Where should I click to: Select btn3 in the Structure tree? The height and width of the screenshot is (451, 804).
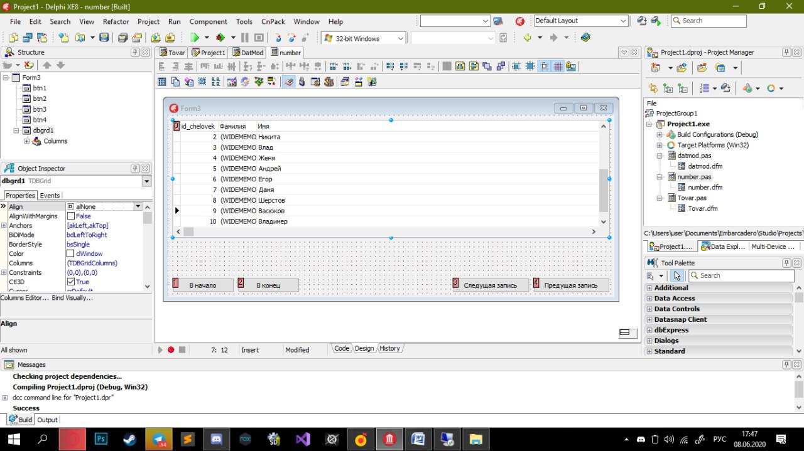coord(40,109)
